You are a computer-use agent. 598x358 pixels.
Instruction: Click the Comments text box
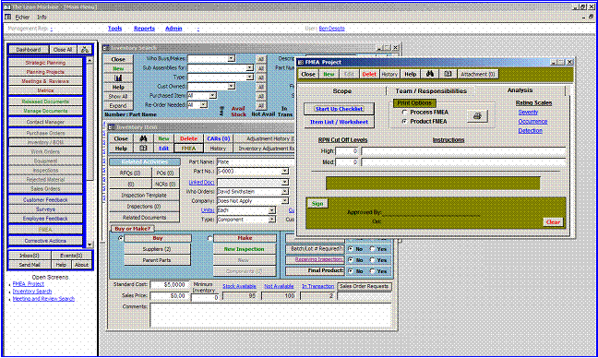pos(270,315)
